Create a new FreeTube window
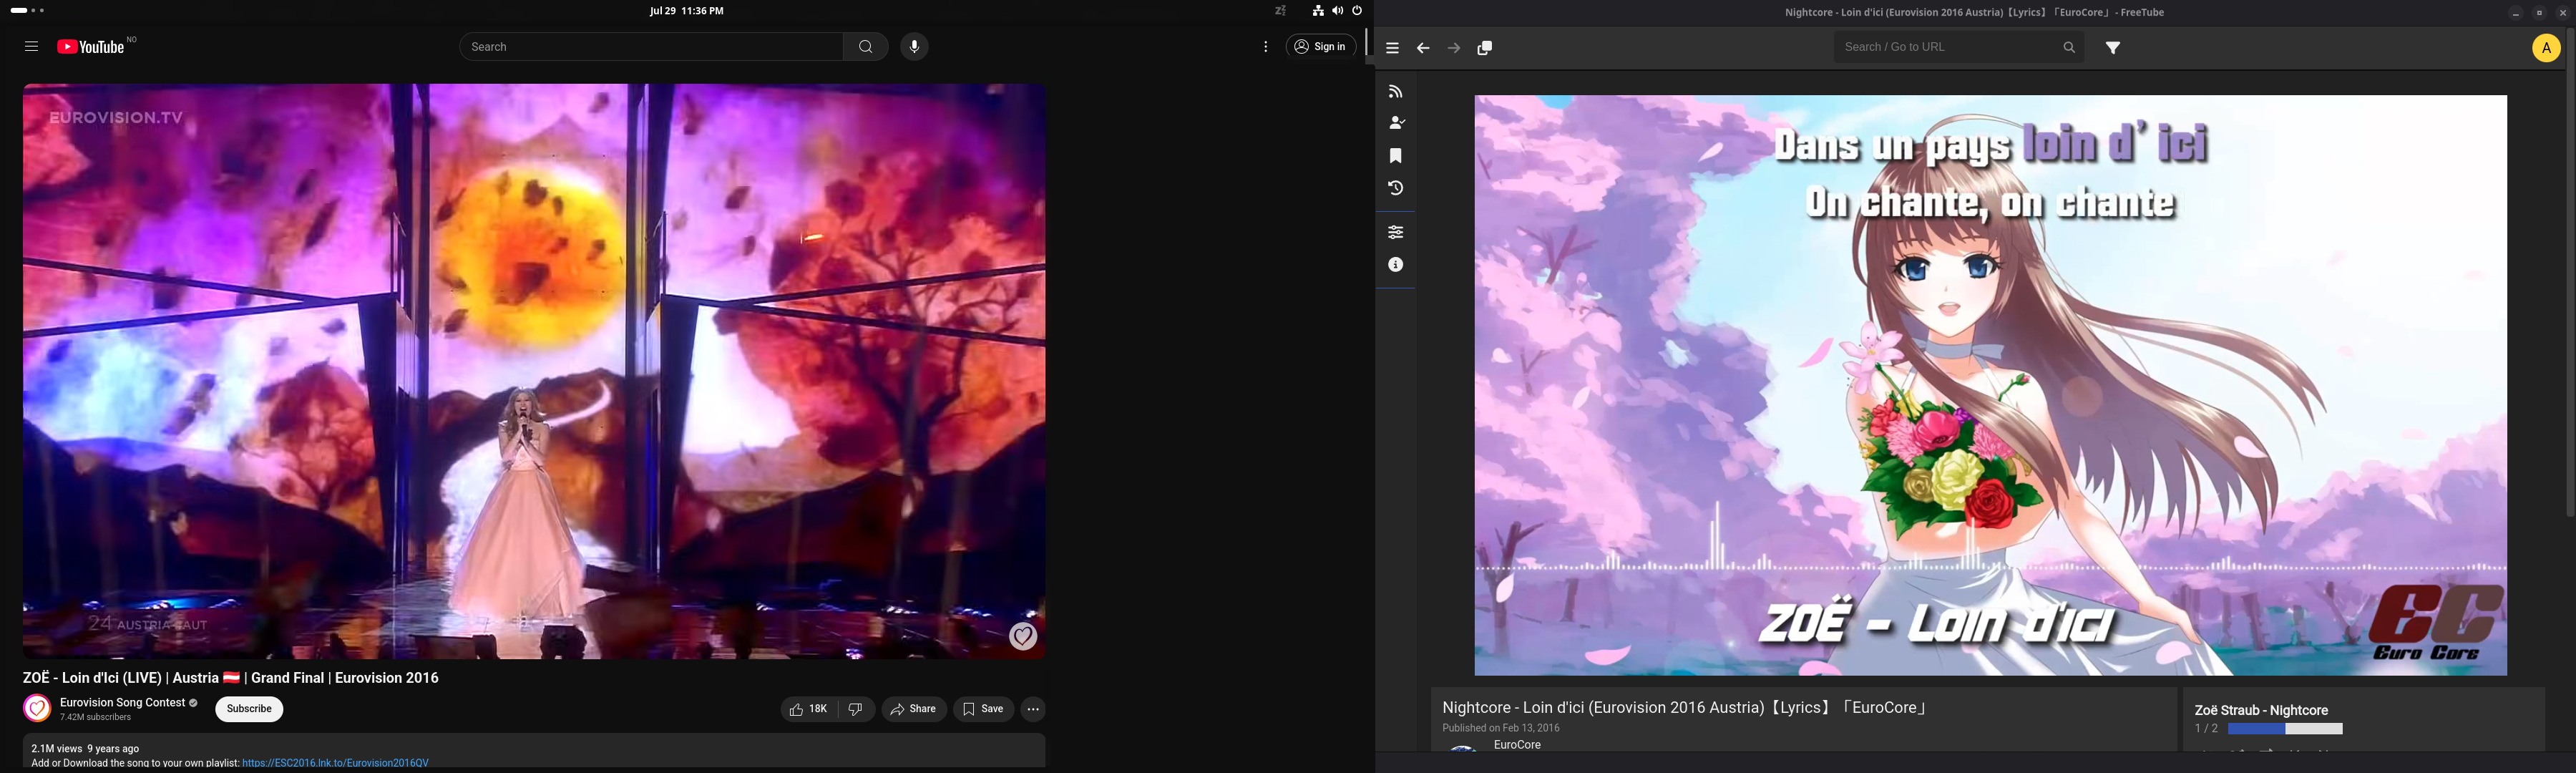Image resolution: width=2576 pixels, height=773 pixels. (x=1485, y=48)
